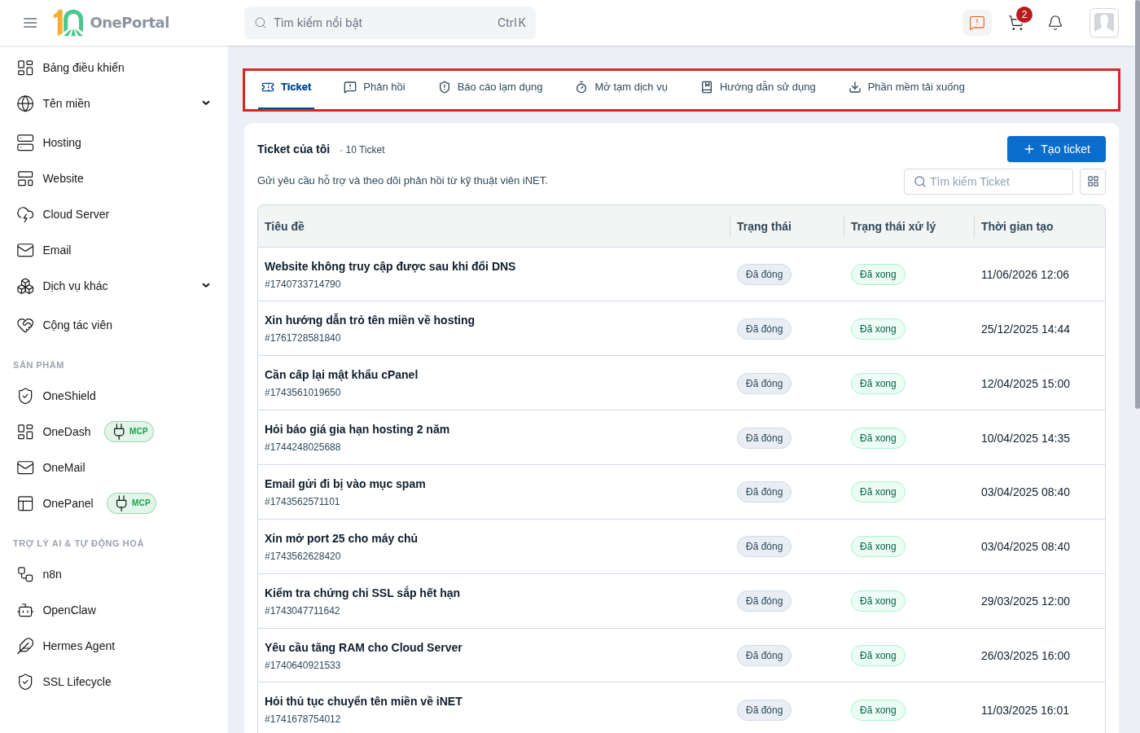Focus the Tìm kiếm nổi bật search box
Image resolution: width=1140 pixels, height=733 pixels.
pyautogui.click(x=390, y=23)
